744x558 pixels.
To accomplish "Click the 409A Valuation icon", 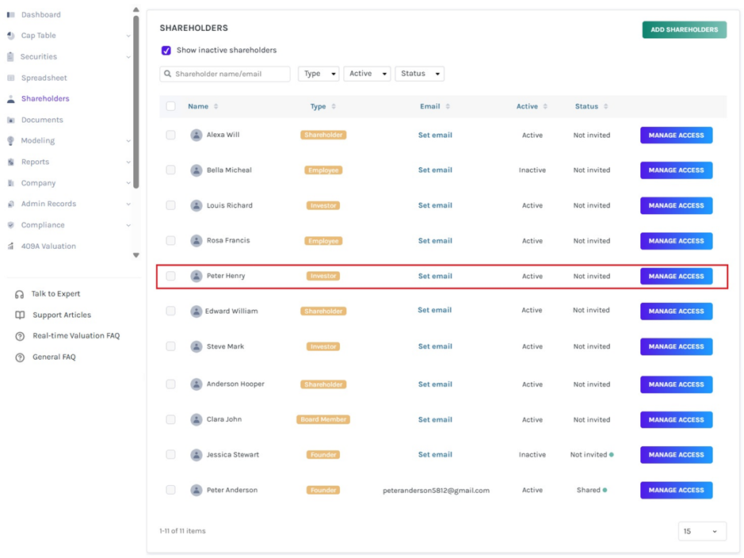I will click(x=11, y=247).
